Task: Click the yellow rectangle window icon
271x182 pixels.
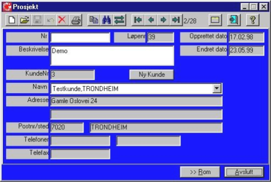Action: click(215, 20)
